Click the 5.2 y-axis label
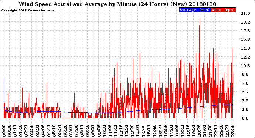The image size is (255, 138). coord(245,92)
